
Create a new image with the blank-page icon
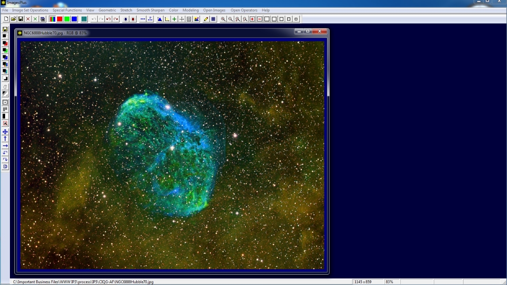tap(6, 19)
